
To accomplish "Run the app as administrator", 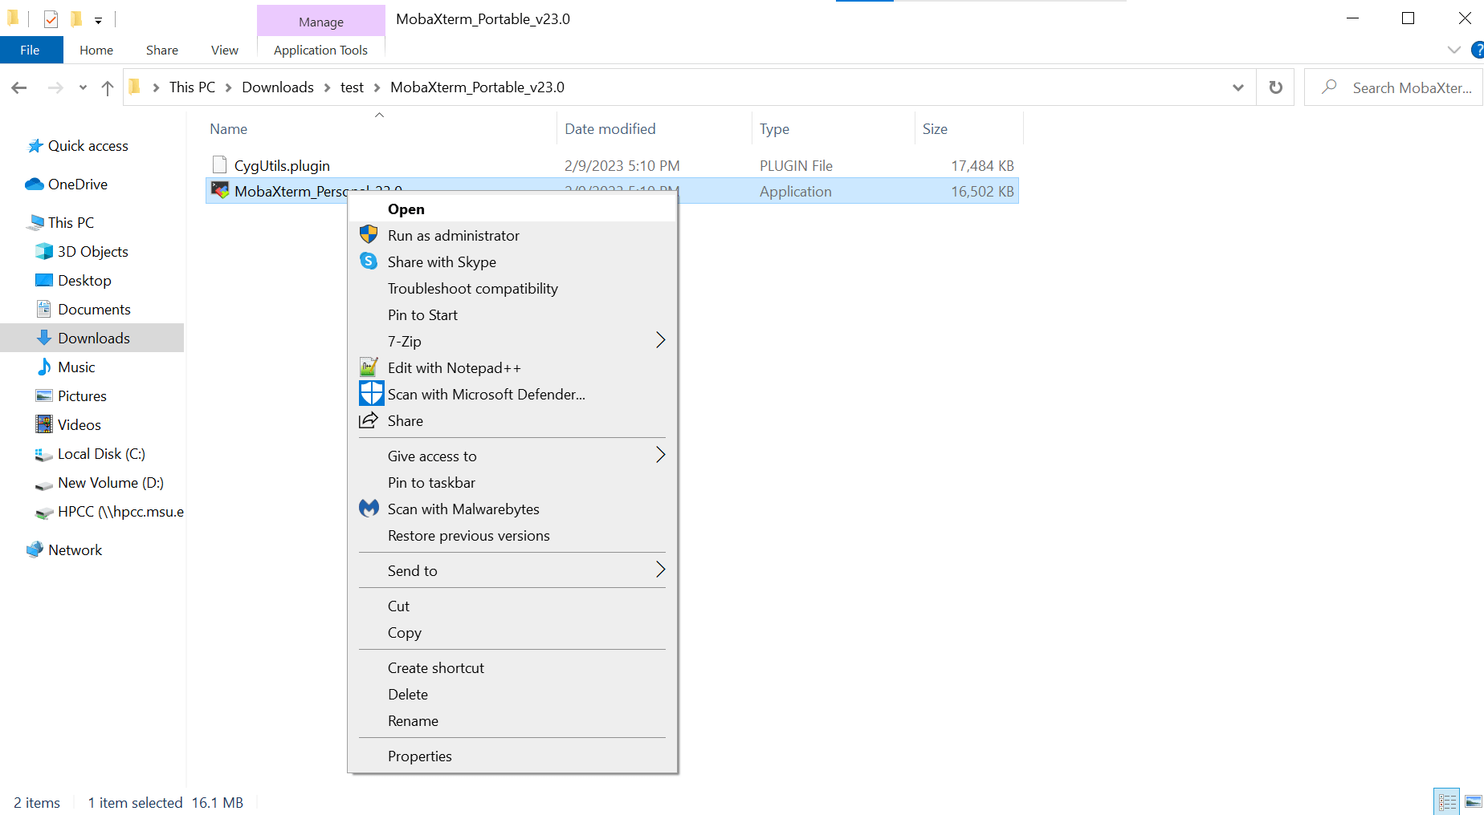I will coord(453,235).
